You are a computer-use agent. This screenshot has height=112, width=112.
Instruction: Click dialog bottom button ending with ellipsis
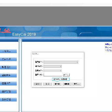tap(77, 84)
